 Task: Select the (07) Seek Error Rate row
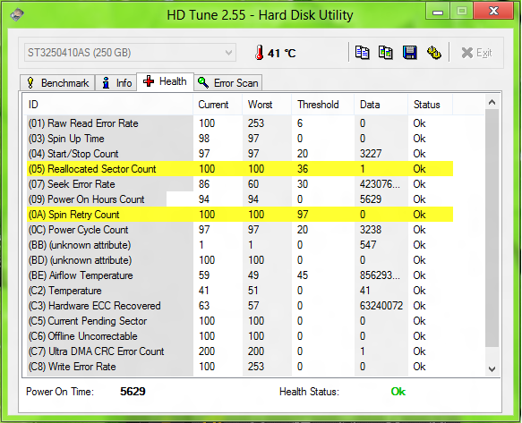click(240, 184)
